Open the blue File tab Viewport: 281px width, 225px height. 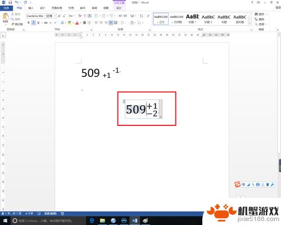[x=6, y=8]
